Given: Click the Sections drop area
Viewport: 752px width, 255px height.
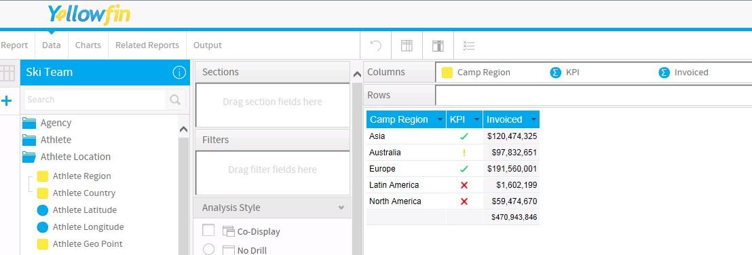Looking at the screenshot, I should pos(272,105).
